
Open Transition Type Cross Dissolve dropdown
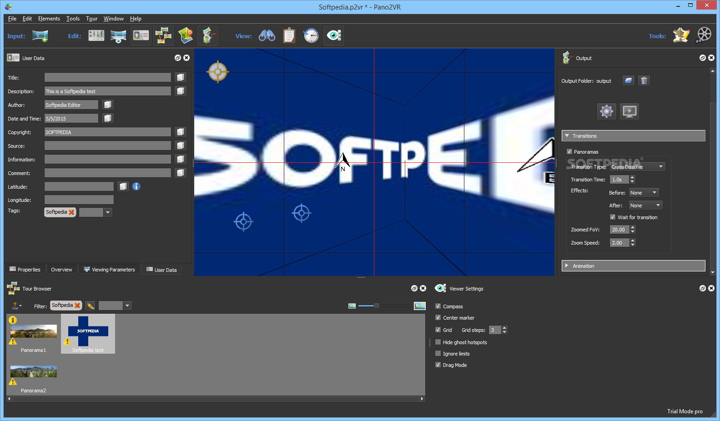637,167
